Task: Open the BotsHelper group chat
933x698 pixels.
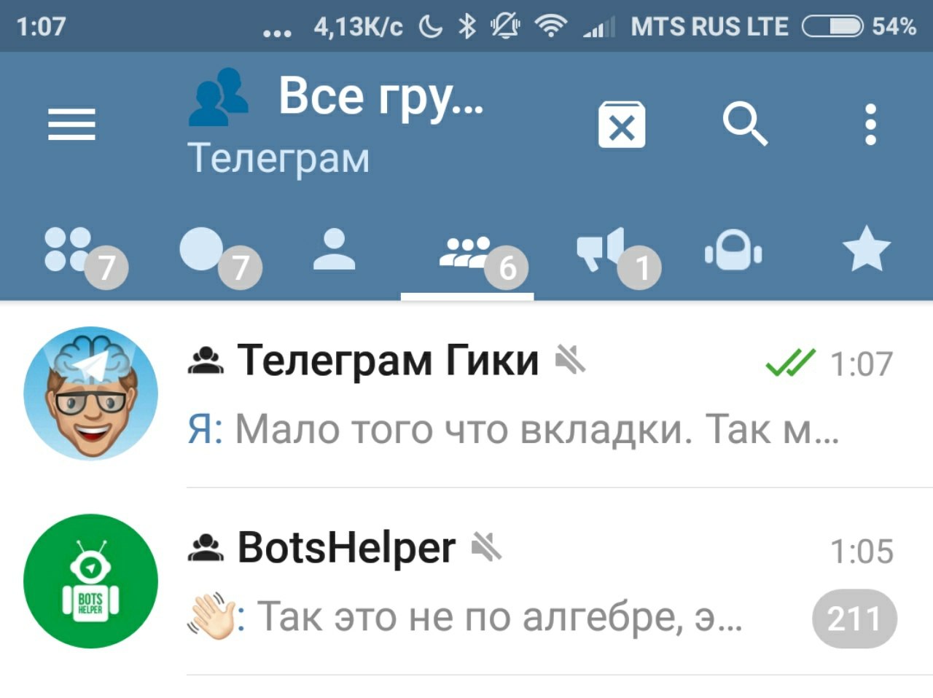Action: pos(466,581)
